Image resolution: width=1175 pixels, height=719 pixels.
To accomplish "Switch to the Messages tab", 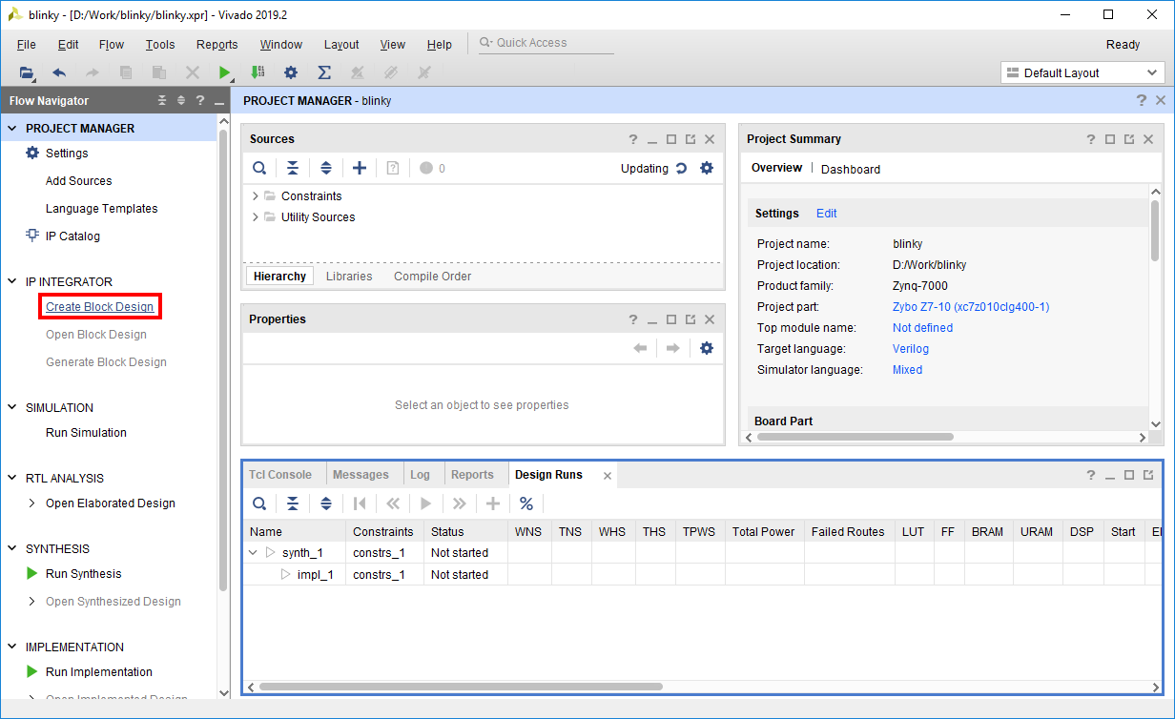I will (361, 475).
